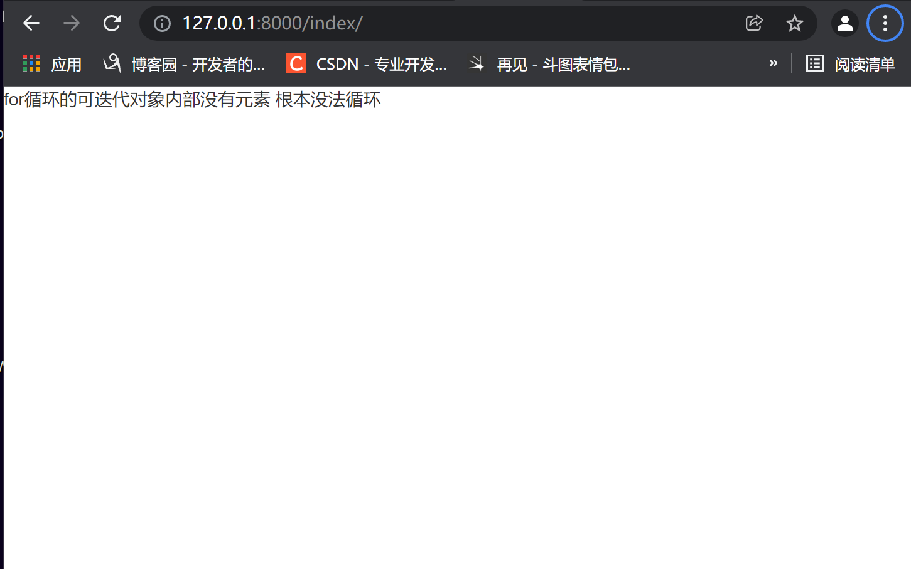Screen dimensions: 911x569
Task: Click the 斗图表情包 bookmark favicon
Action: (477, 63)
